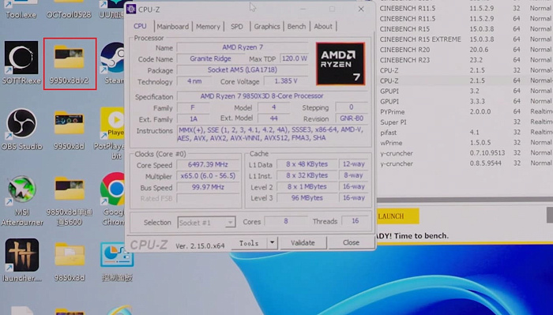Select the Super PI row
Screen dimensions: 553x315
coord(465,122)
